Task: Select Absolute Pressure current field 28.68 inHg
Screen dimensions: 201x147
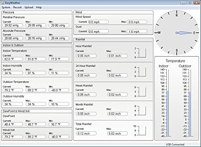Action: point(13,38)
